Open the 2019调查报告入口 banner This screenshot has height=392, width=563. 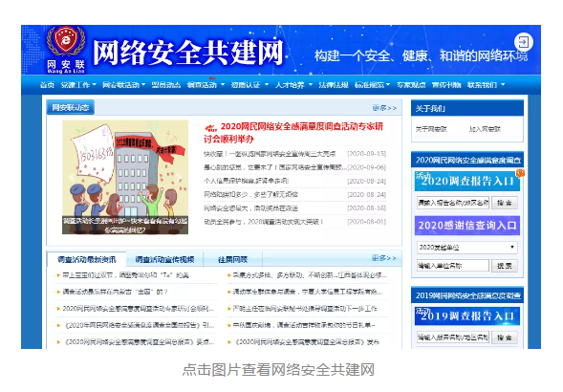click(467, 316)
